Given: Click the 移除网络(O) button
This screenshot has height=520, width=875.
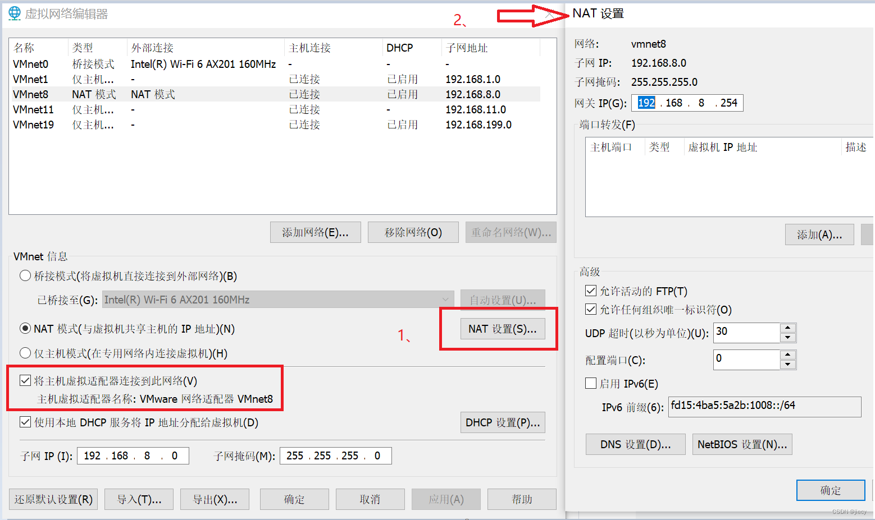Looking at the screenshot, I should 413,232.
